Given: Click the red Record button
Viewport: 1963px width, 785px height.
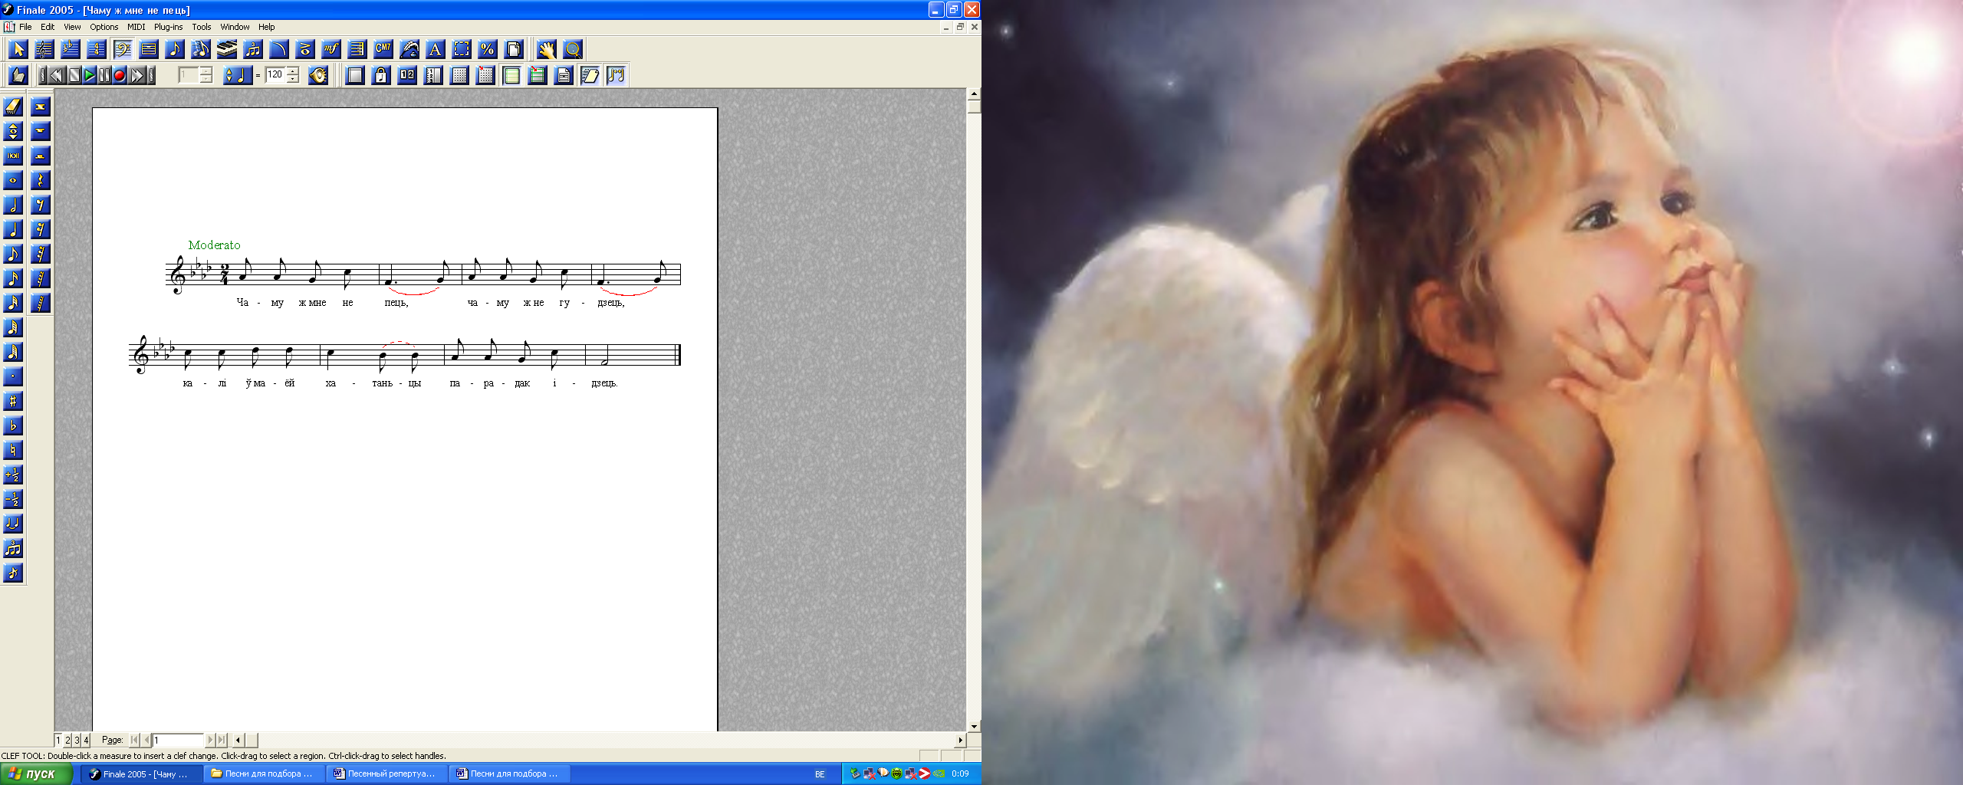Looking at the screenshot, I should pyautogui.click(x=120, y=75).
